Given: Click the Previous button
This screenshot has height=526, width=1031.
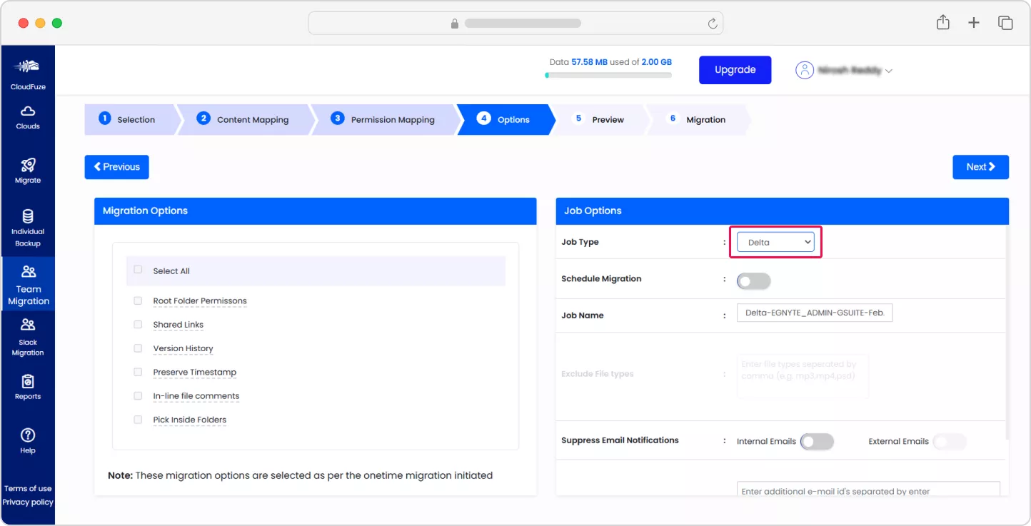Looking at the screenshot, I should (x=116, y=167).
